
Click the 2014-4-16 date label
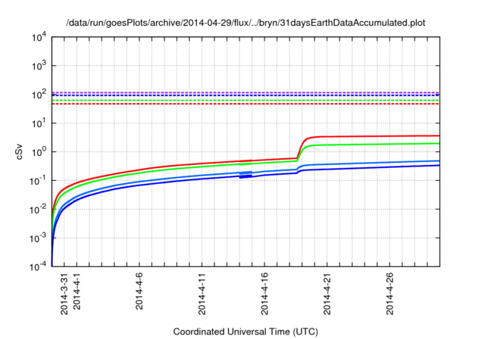click(x=264, y=294)
